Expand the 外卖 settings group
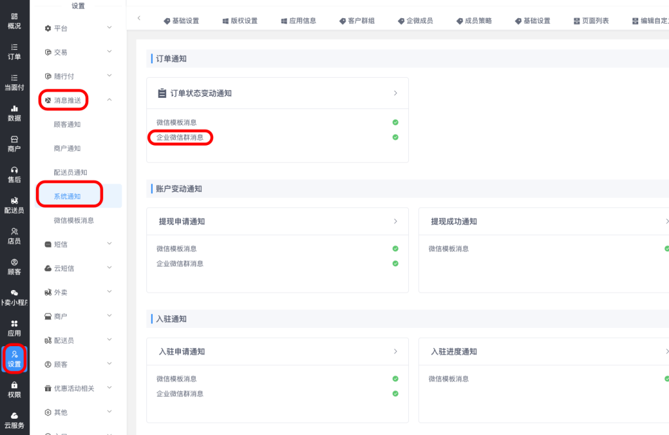669x435 pixels. pyautogui.click(x=109, y=292)
